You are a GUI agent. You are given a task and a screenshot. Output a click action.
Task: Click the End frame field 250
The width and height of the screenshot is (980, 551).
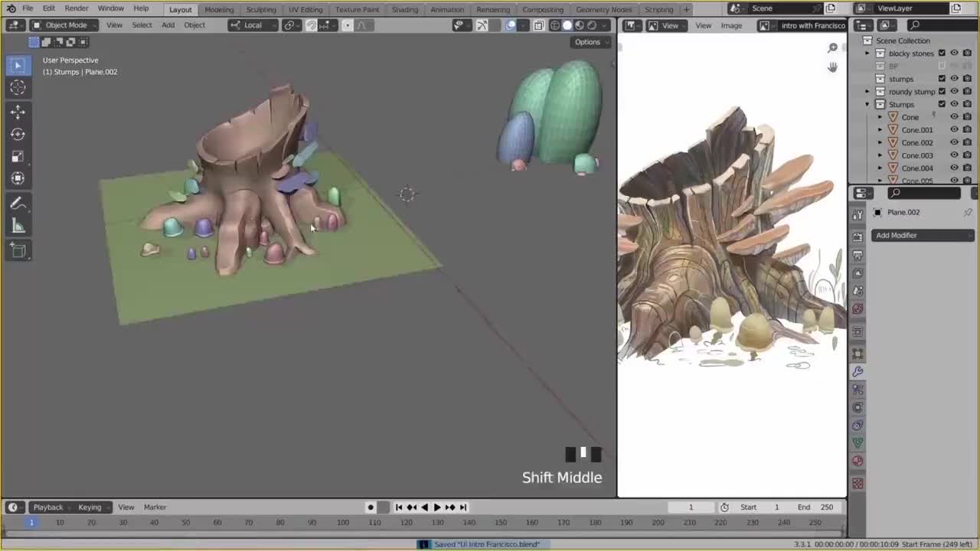[815, 507]
